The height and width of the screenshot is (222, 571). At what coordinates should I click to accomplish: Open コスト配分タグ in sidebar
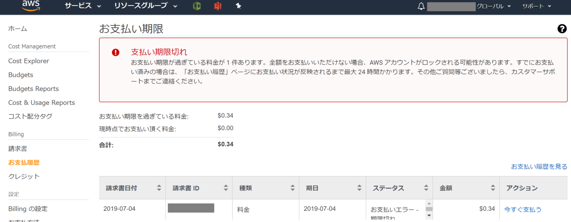coord(30,116)
